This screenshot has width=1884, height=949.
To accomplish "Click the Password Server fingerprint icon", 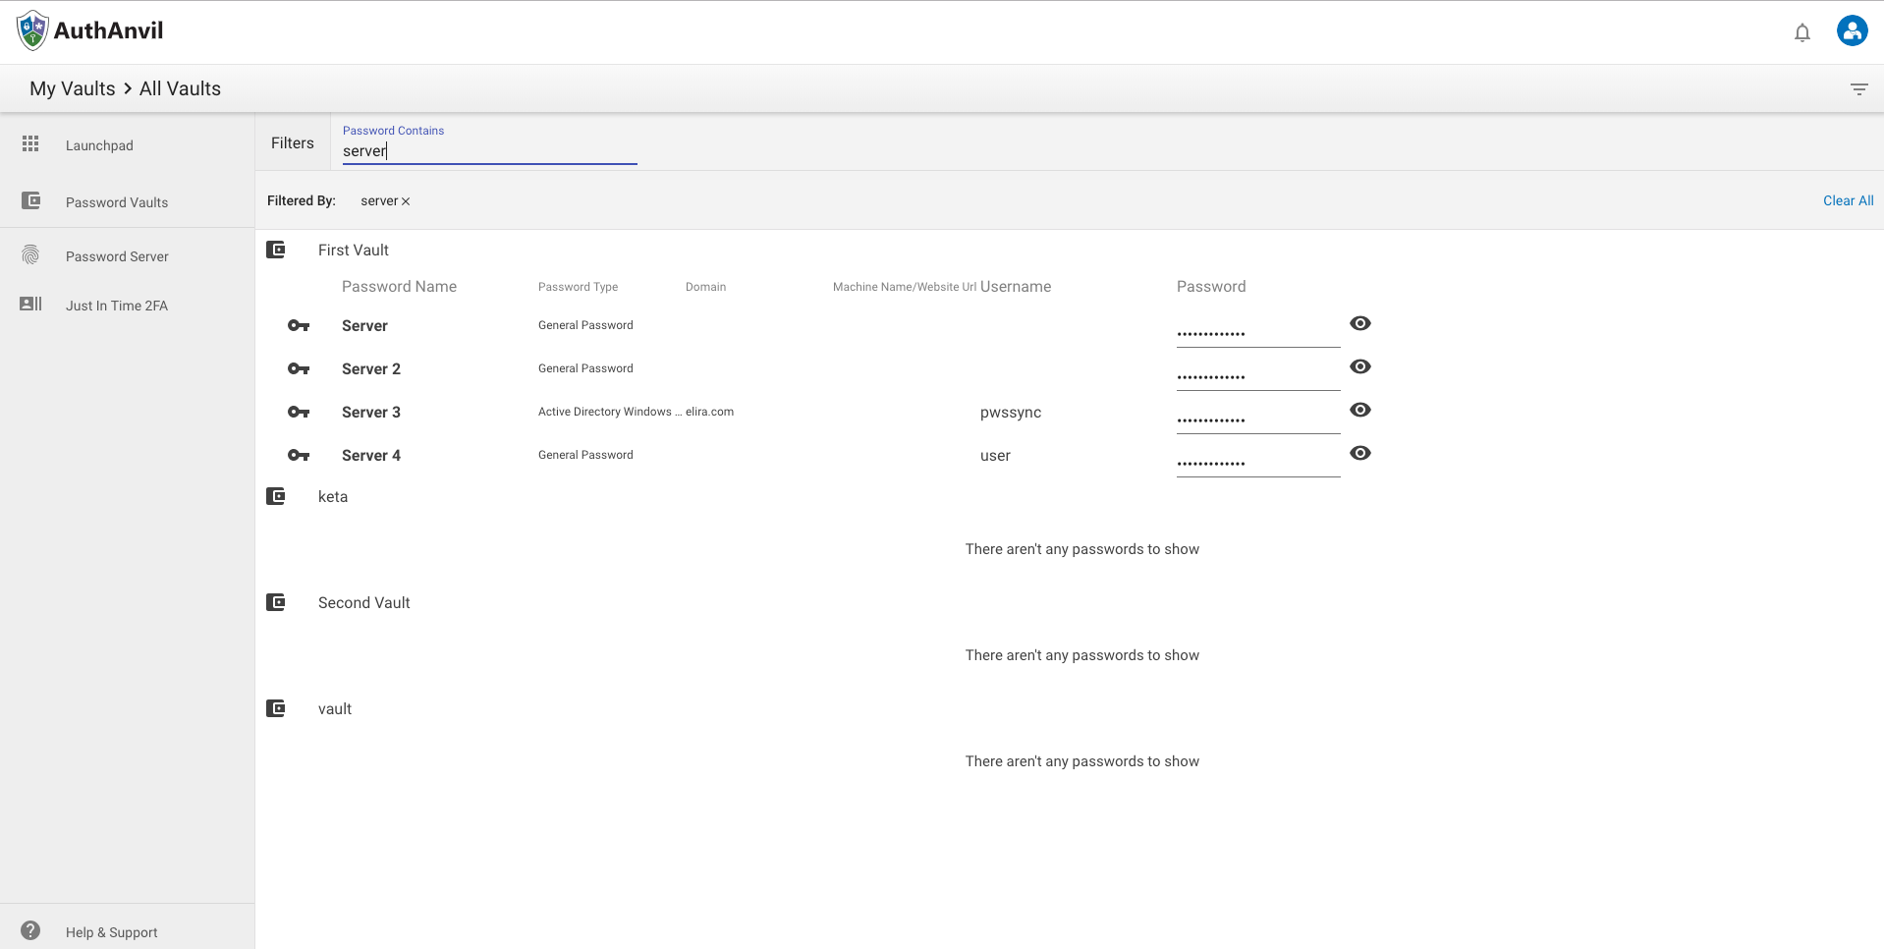I will click(x=30, y=255).
